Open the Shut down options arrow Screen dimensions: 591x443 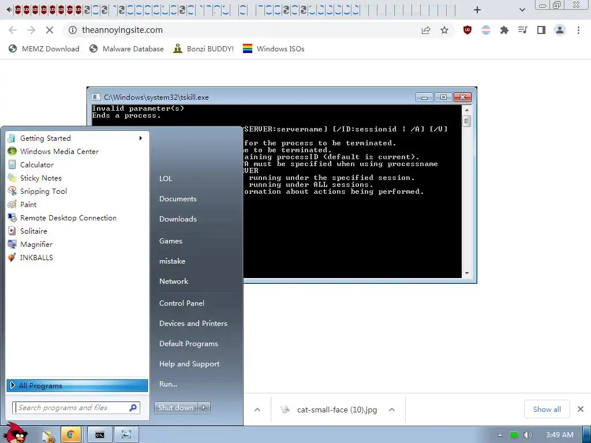[204, 408]
